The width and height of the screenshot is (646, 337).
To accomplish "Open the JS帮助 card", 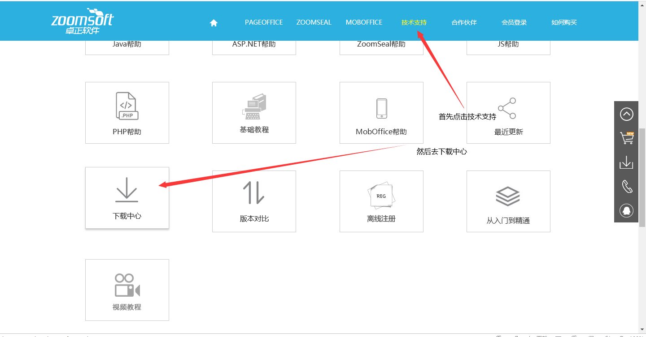I will tap(508, 47).
